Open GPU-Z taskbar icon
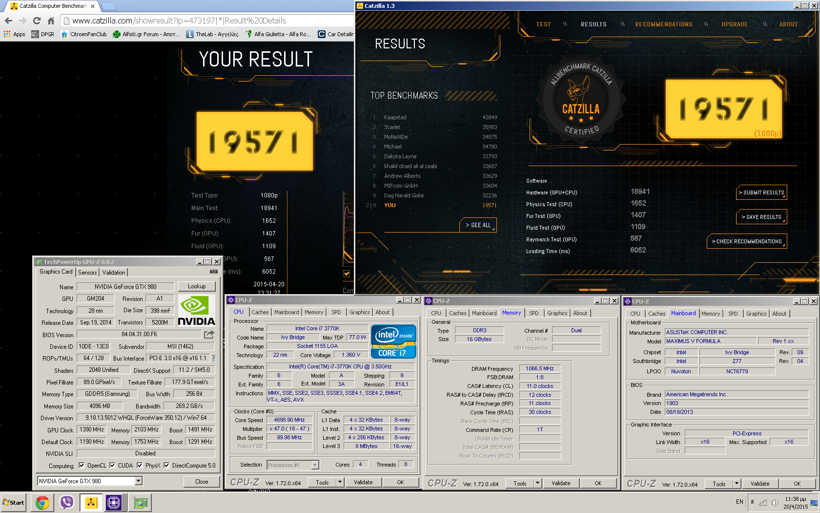 click(x=141, y=502)
